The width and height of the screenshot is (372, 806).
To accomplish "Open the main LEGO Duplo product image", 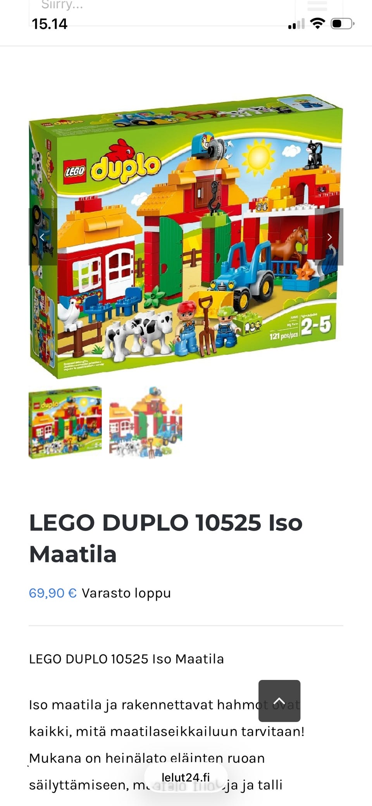I will click(186, 236).
